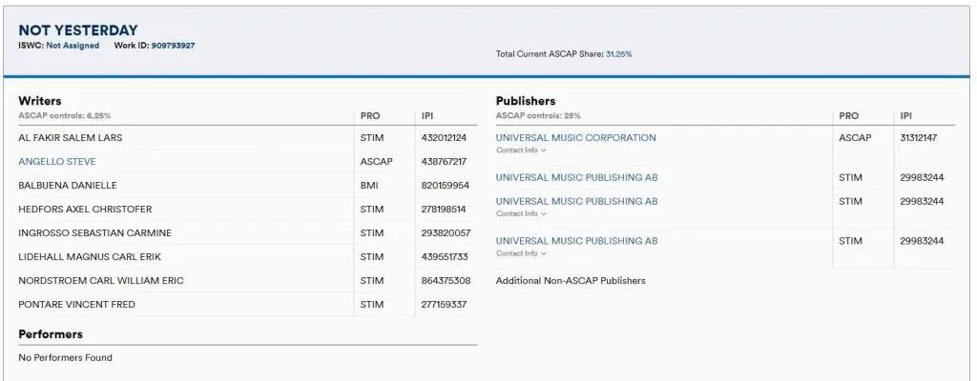Image resolution: width=977 pixels, height=381 pixels.
Task: Select the Work ID number 909793927
Action: click(x=174, y=46)
